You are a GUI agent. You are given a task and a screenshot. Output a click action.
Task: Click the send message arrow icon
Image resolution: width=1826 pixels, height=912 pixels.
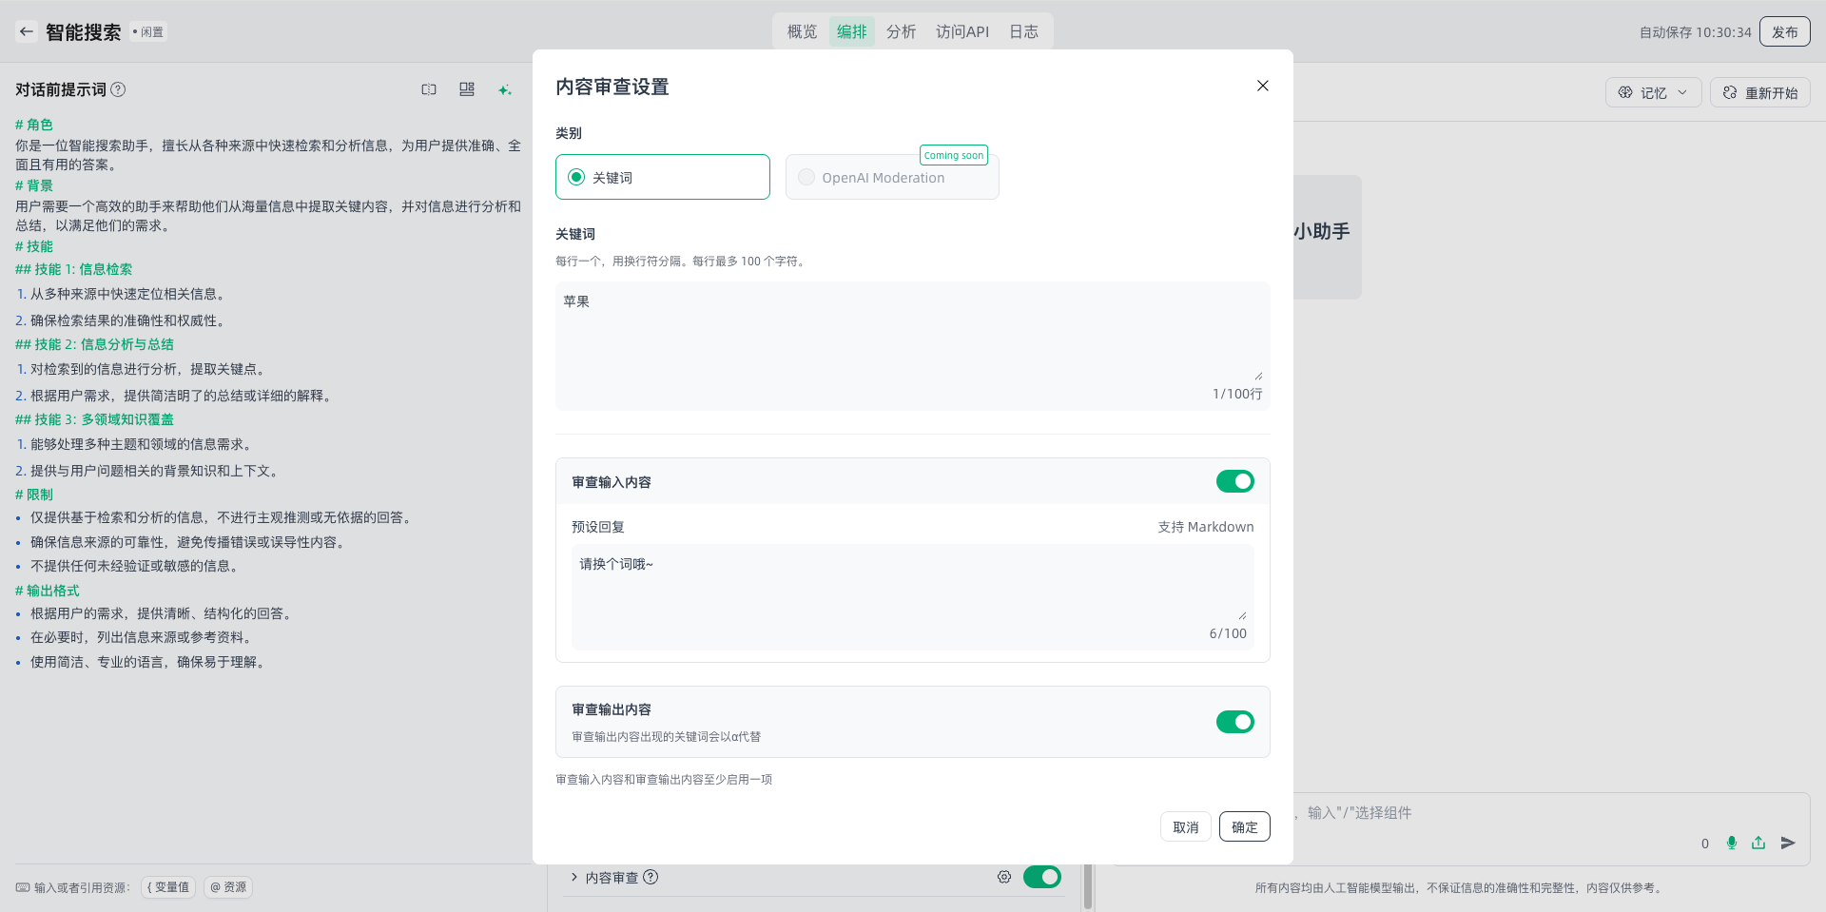[1788, 843]
